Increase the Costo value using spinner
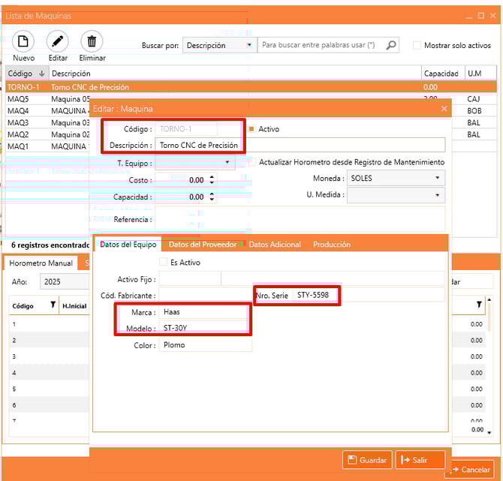This screenshot has width=503, height=481. pos(212,177)
